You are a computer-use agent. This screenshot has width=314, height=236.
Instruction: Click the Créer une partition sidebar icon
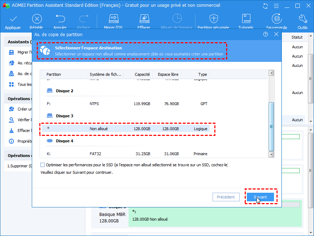(11, 109)
